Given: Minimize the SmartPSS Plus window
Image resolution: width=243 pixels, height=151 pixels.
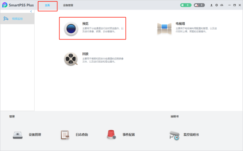Looking at the screenshot, I should (x=229, y=5).
